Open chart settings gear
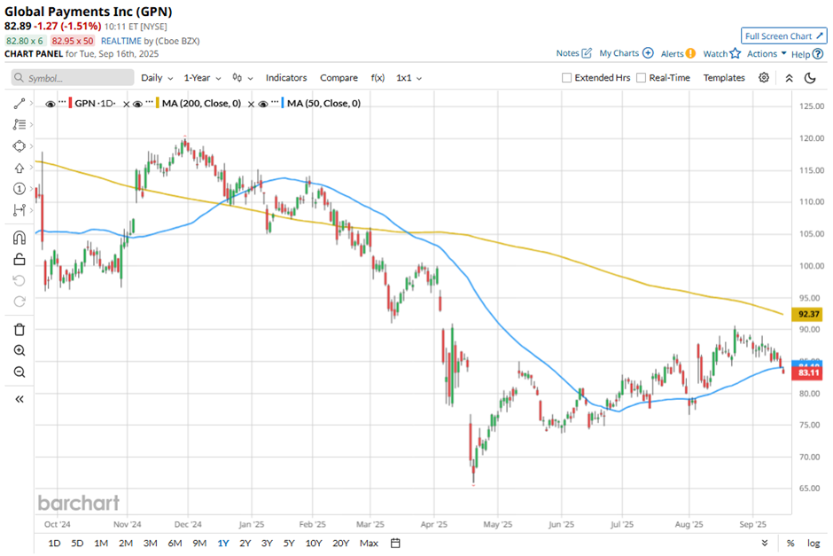Screen dimensions: 833x556 (x=763, y=78)
